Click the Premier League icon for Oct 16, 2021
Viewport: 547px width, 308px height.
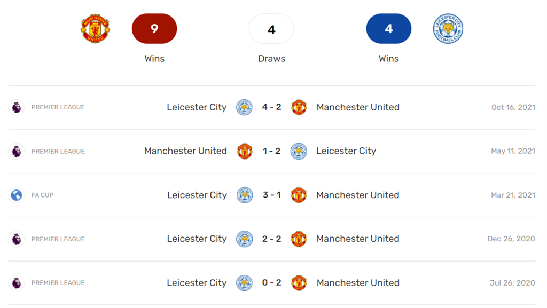tap(17, 107)
